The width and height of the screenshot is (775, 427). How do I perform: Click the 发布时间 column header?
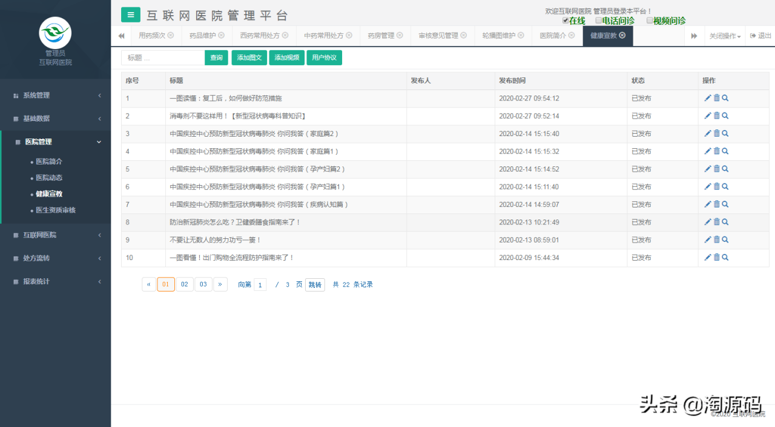(x=512, y=80)
